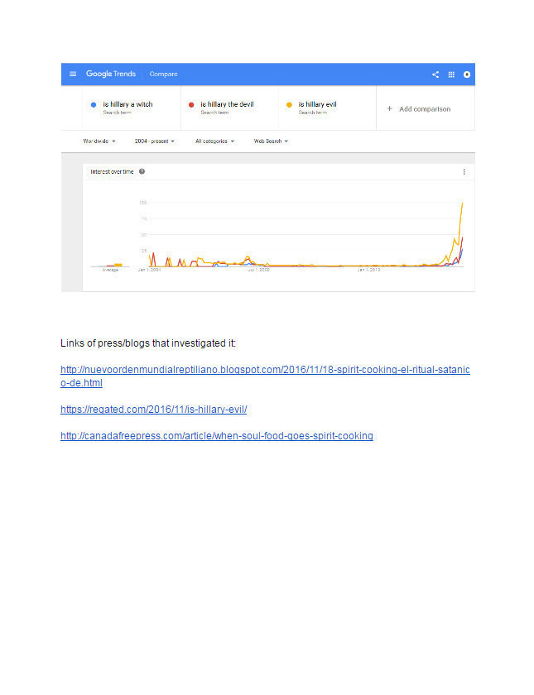Open the All categories dropdown
Screen dimensions: 534x695
[214, 141]
